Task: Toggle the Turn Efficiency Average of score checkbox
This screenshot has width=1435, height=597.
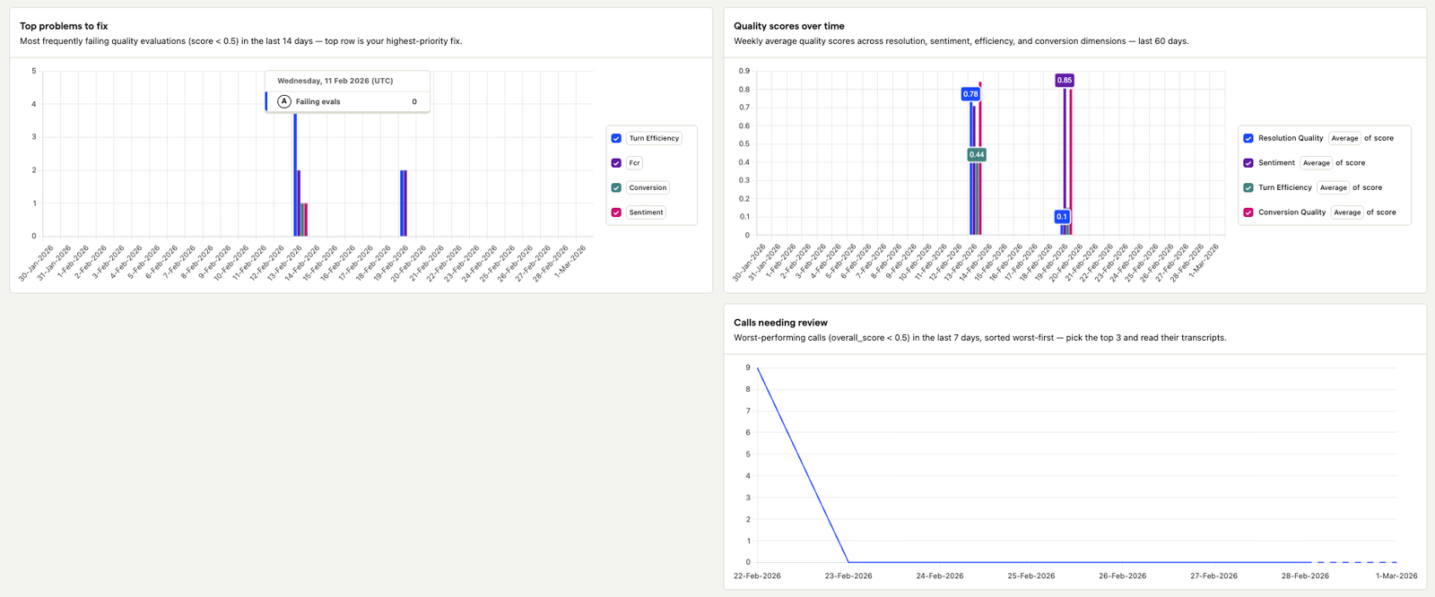Action: pos(1248,188)
